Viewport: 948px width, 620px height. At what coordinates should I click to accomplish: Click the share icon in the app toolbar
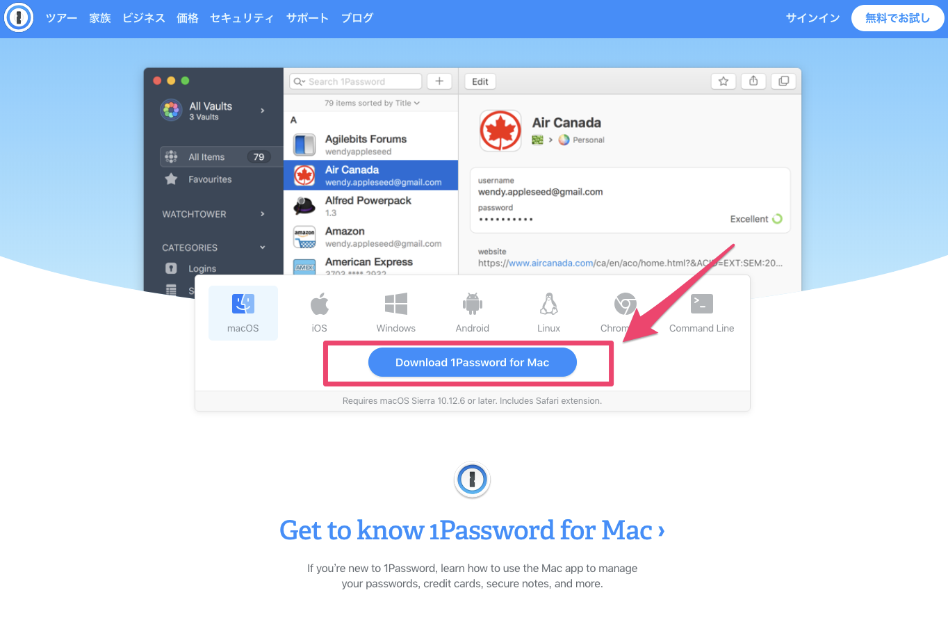[x=753, y=81]
